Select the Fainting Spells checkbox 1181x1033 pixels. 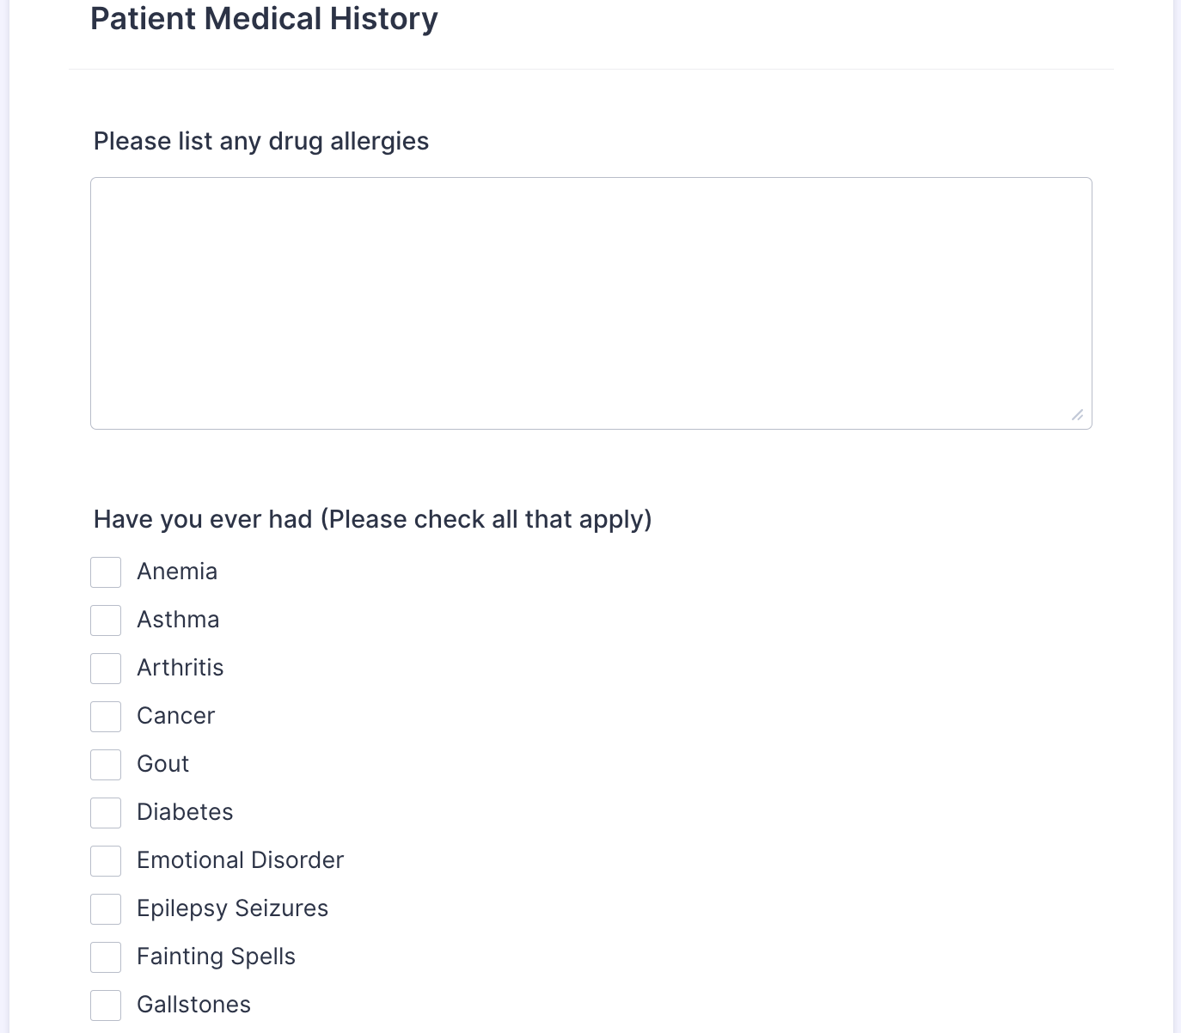pyautogui.click(x=106, y=957)
